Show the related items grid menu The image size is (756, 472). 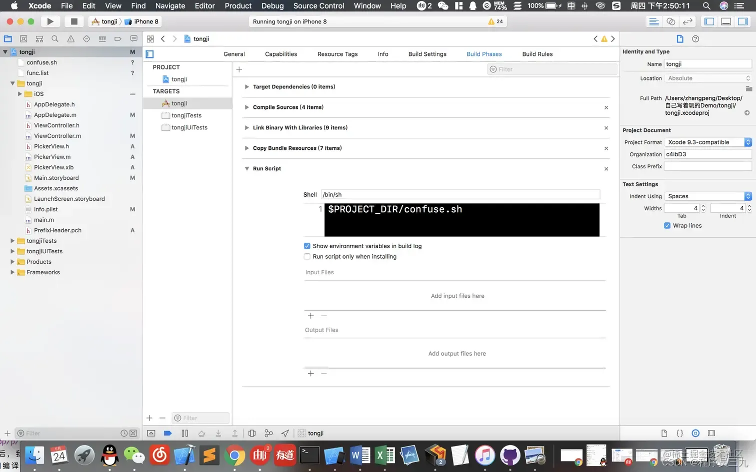[x=150, y=39]
